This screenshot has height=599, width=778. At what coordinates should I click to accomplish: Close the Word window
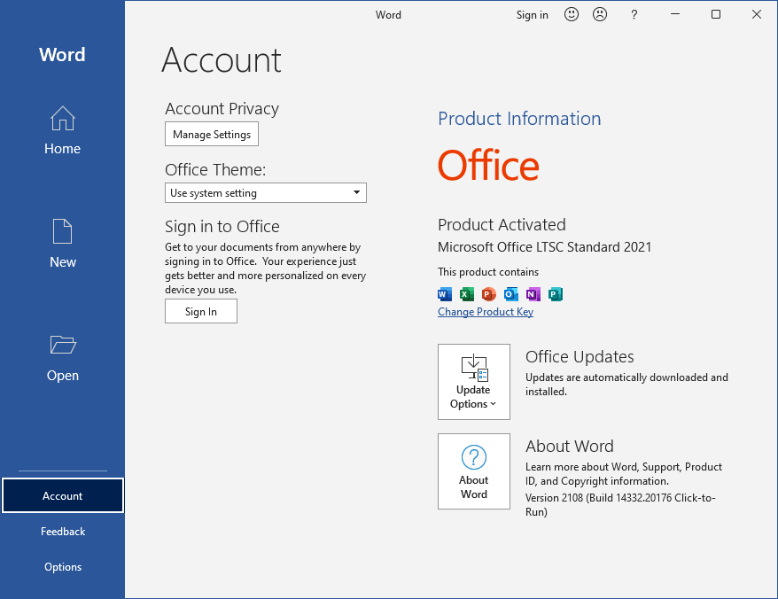point(756,14)
